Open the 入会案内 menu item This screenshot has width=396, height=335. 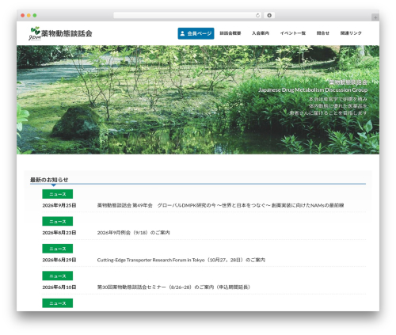pyautogui.click(x=261, y=33)
